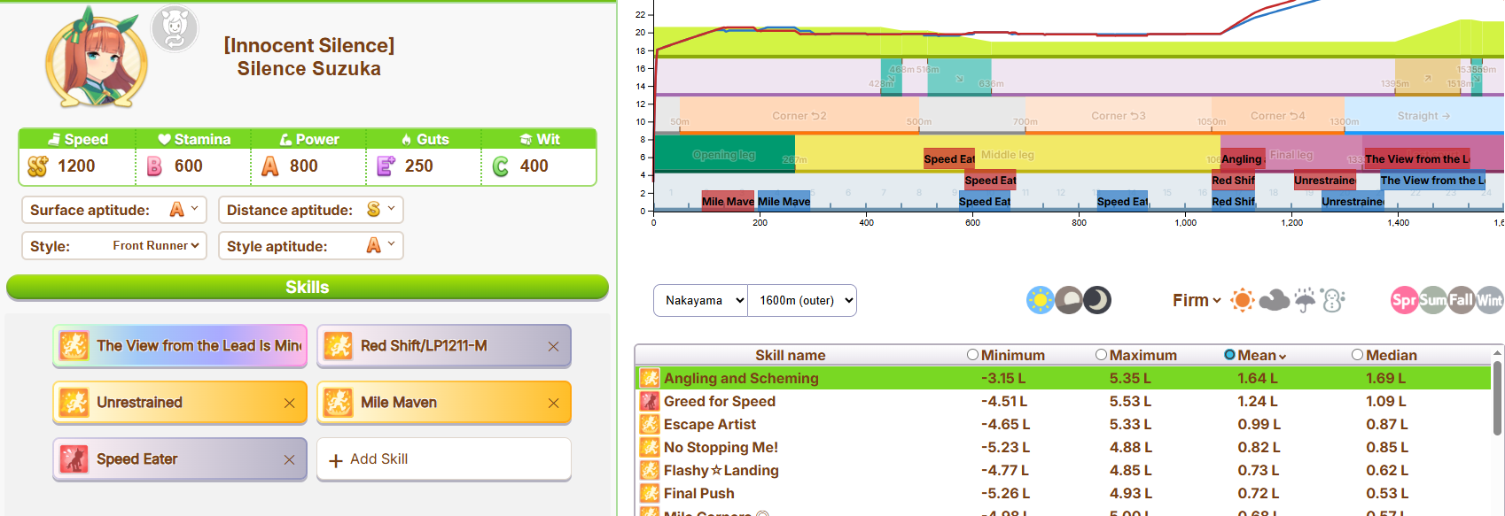1505x516 pixels.
Task: Click the Angling and Scheming mean 1.64 L
Action: (x=1258, y=378)
